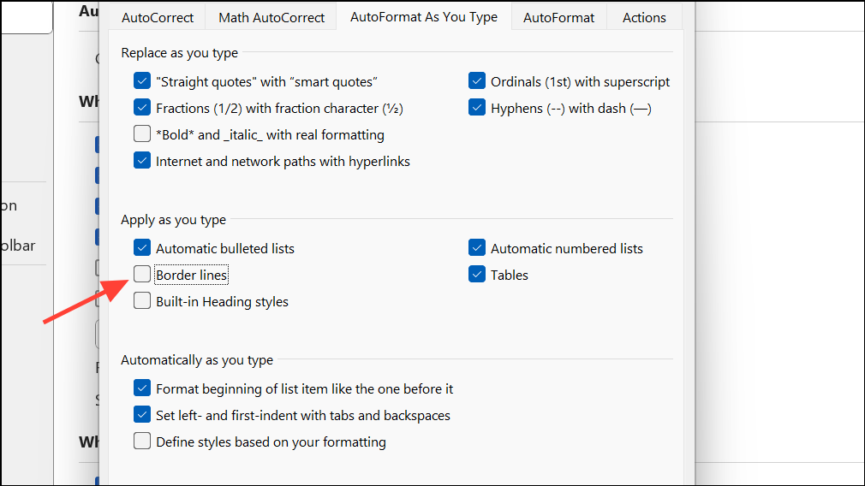This screenshot has width=865, height=486.
Task: Disable straight quotes to smart quotes replacement
Action: point(142,82)
